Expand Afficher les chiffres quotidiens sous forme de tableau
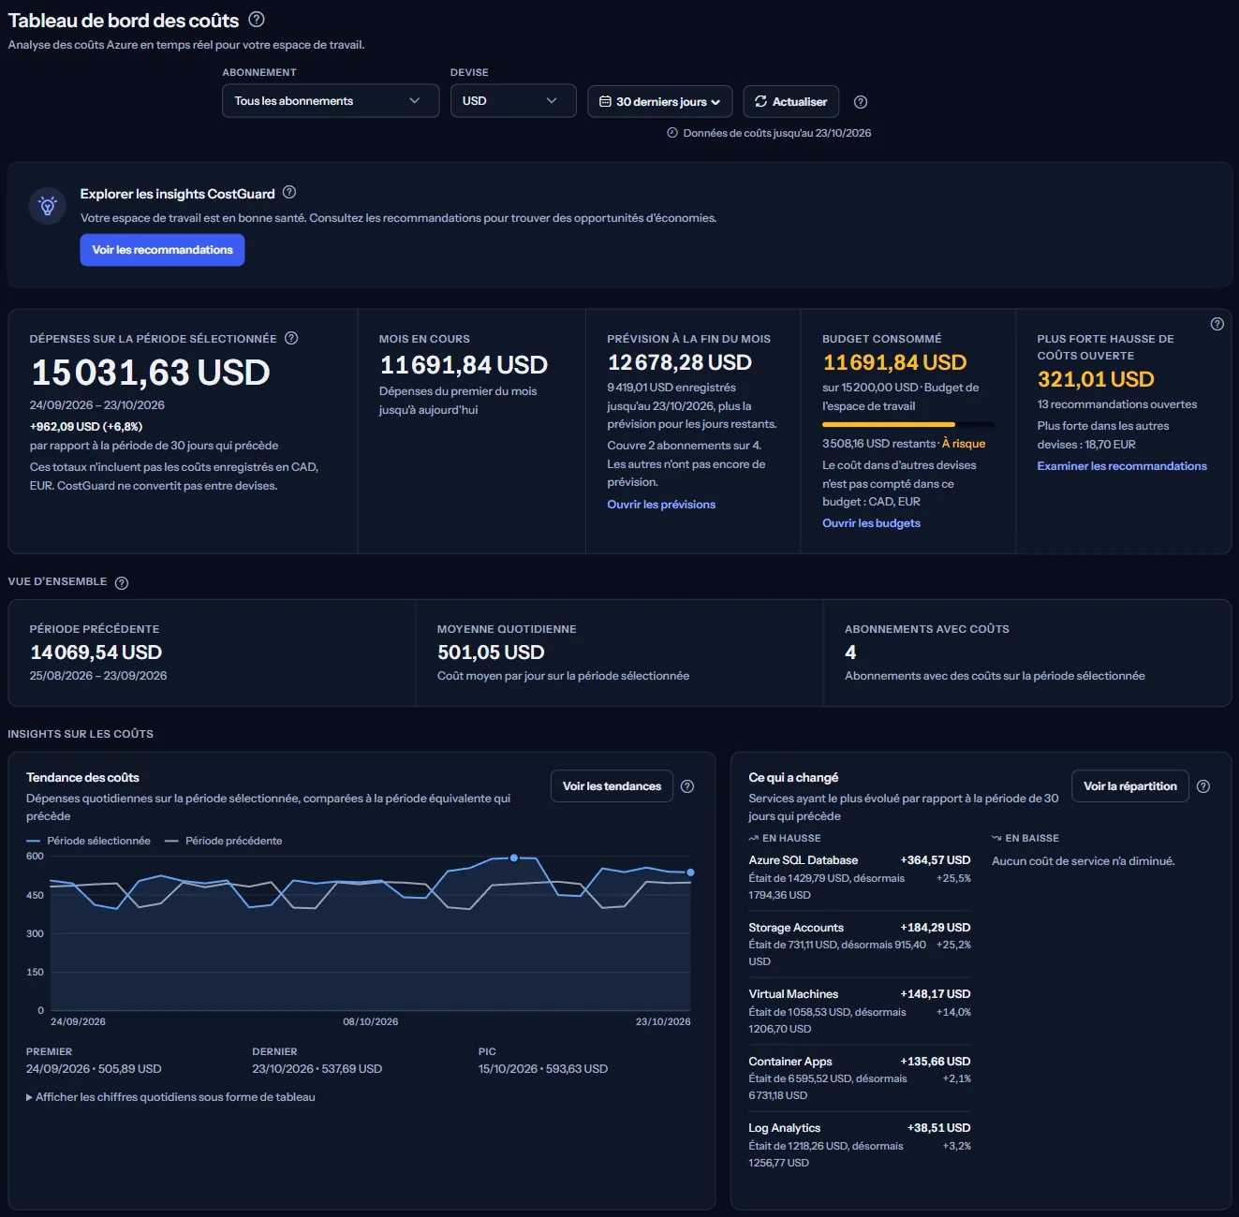The height and width of the screenshot is (1217, 1239). tap(170, 1097)
